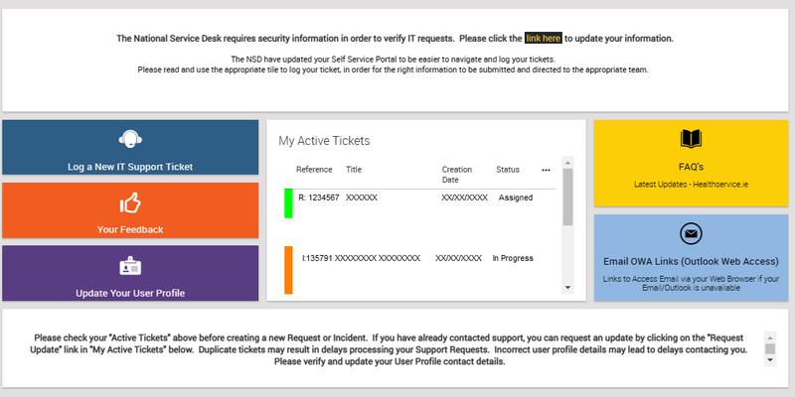This screenshot has height=397, width=795.
Task: Open the Update Your User Profile tile
Action: click(130, 274)
